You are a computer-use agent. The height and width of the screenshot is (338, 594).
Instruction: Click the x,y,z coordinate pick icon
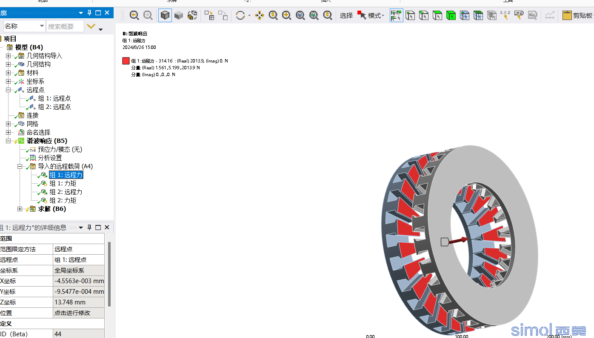click(505, 15)
